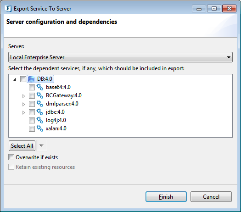Click the Select All button

tap(22, 145)
